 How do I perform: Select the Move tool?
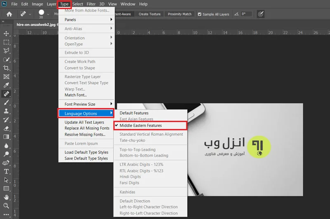(6, 34)
